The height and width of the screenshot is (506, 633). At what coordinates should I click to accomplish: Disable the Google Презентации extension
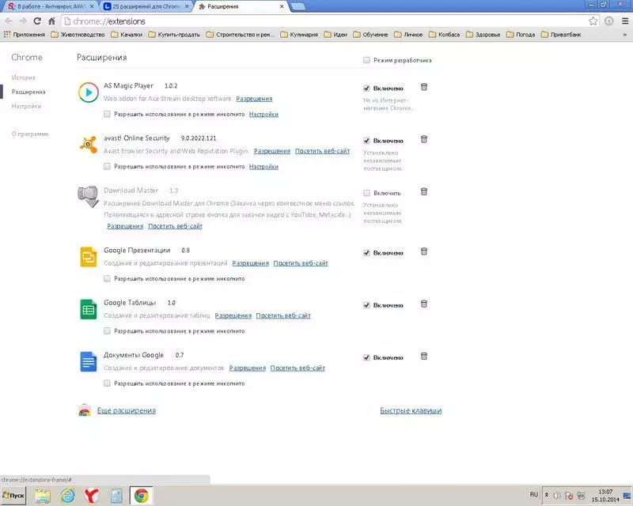point(366,252)
